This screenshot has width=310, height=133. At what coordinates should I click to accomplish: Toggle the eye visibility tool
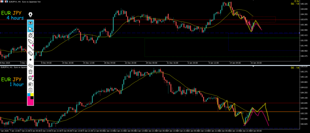[31, 23]
